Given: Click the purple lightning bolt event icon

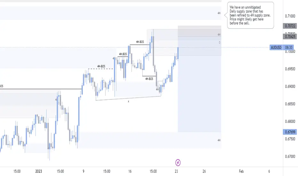Looking at the screenshot, I should (x=178, y=162).
